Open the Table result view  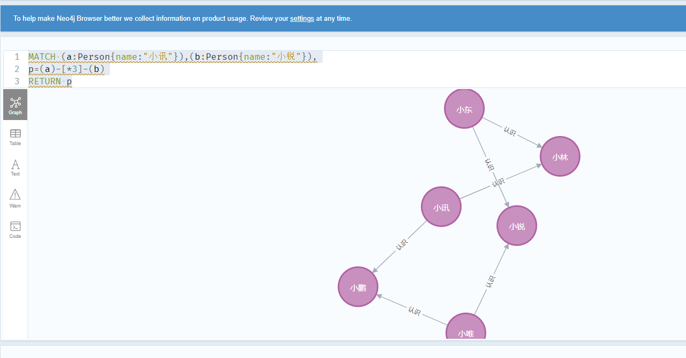(15, 137)
